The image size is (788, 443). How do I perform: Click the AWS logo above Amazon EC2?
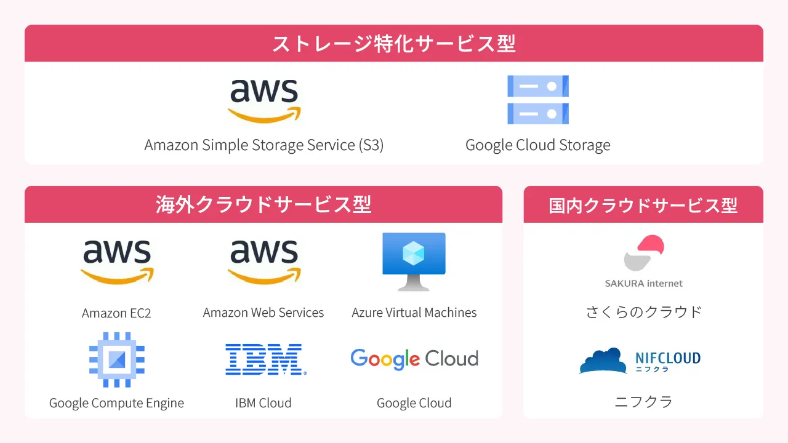tap(117, 261)
